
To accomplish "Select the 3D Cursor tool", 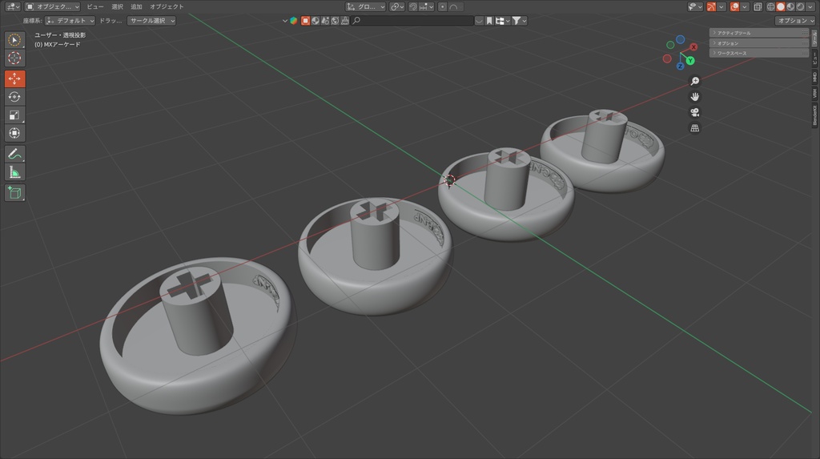I will (x=14, y=58).
